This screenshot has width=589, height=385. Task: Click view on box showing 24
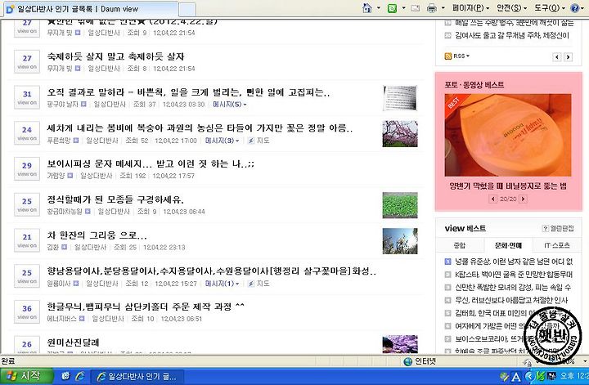pos(27,133)
